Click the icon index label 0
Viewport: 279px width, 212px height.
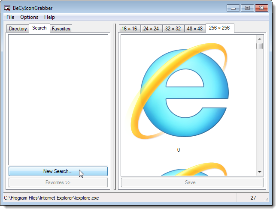(179, 150)
